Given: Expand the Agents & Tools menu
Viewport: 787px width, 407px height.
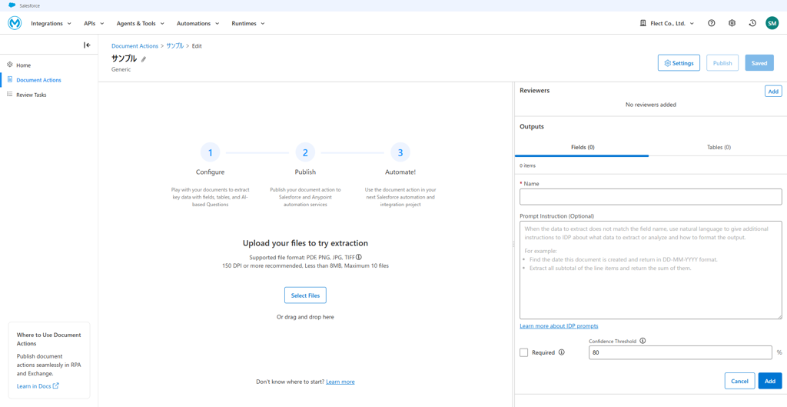Looking at the screenshot, I should click(x=140, y=23).
